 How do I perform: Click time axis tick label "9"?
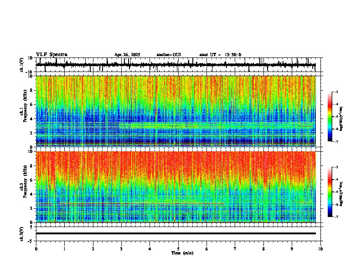(292, 249)
